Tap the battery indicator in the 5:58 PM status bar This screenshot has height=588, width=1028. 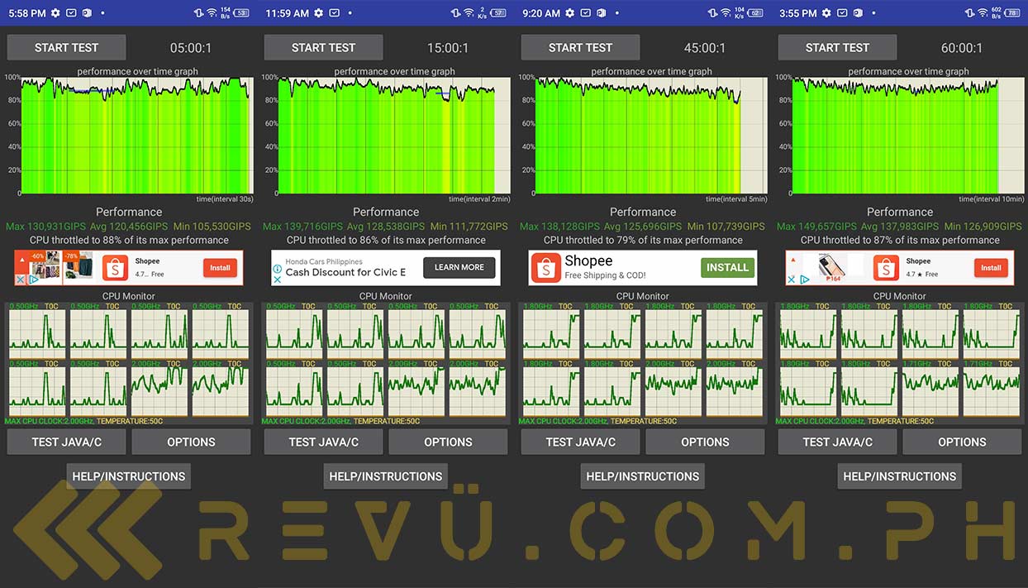pyautogui.click(x=242, y=13)
